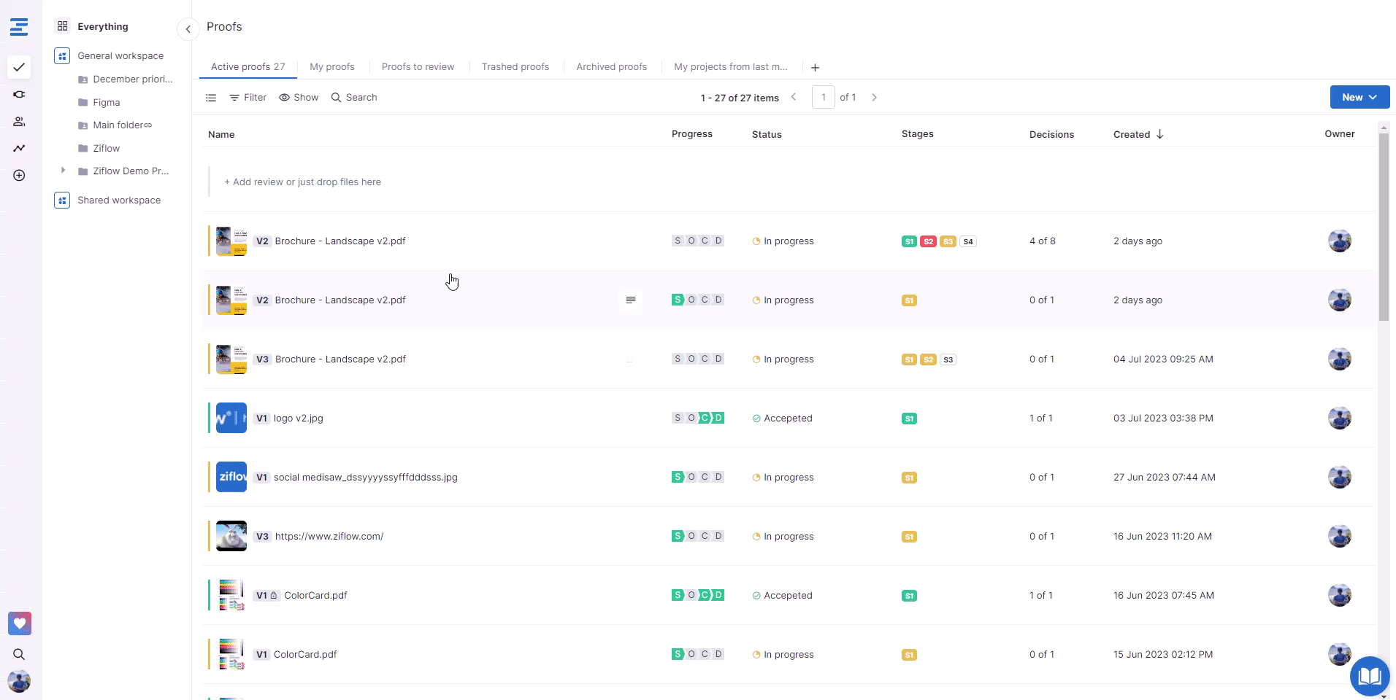Viewport: 1396px width, 700px height.
Task: Click owner avatar for logo v2.jpg
Action: pos(1340,418)
